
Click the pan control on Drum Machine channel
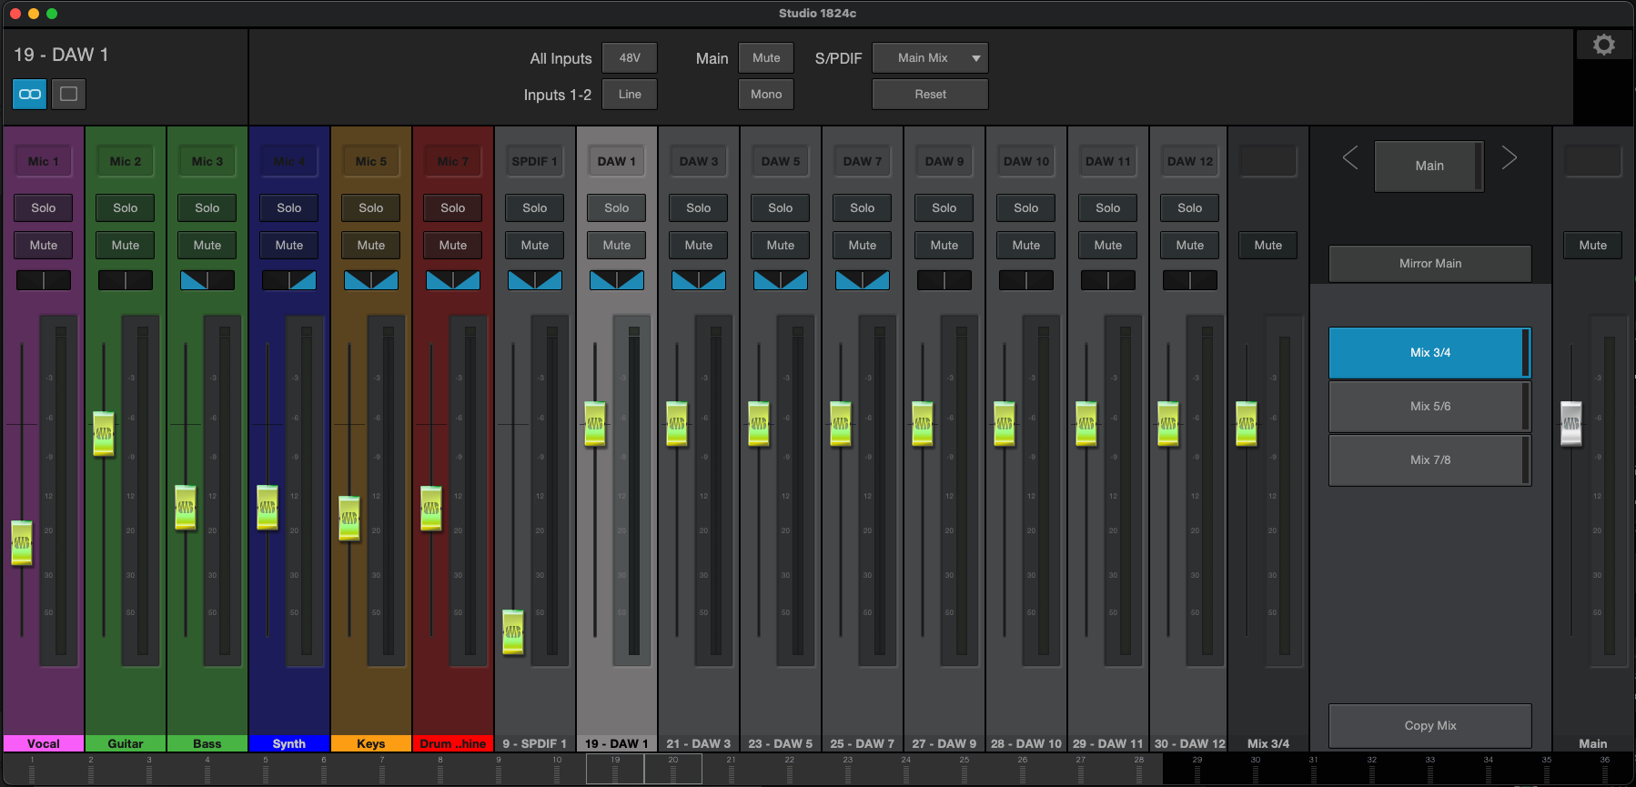pyautogui.click(x=453, y=280)
